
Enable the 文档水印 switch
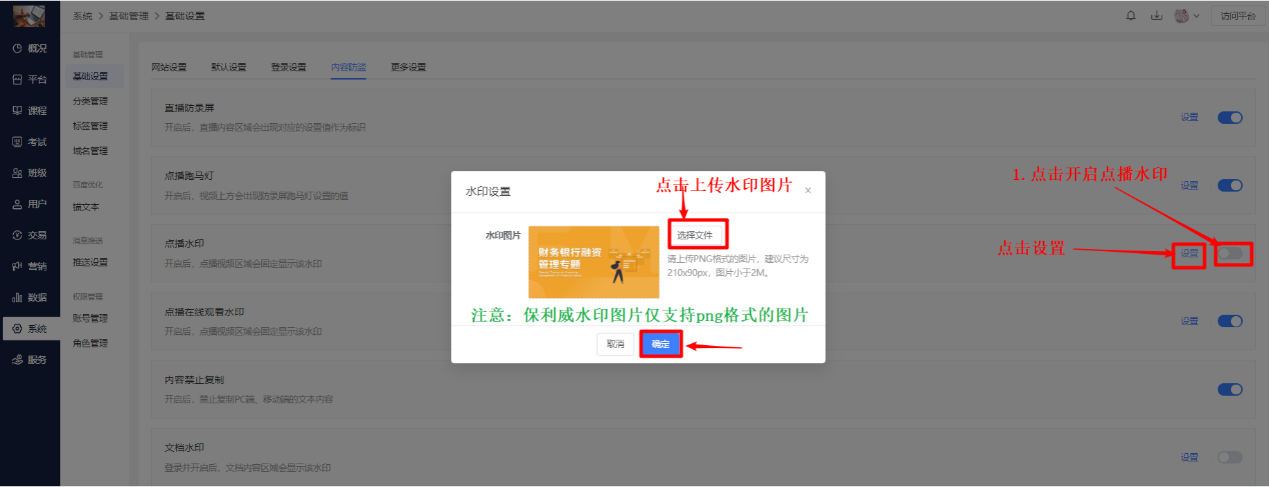(1230, 457)
